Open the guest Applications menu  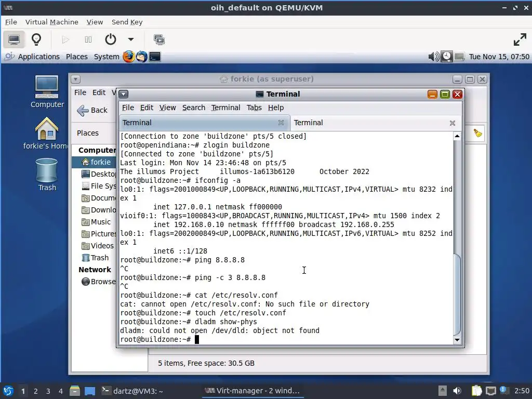pos(38,57)
